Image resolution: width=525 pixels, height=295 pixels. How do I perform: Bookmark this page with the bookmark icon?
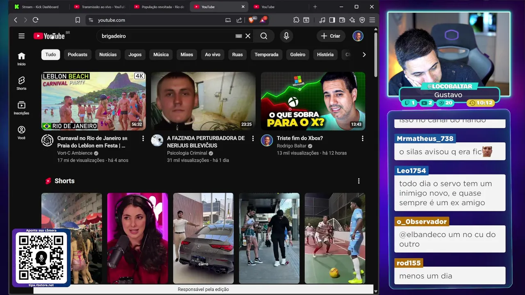click(78, 20)
